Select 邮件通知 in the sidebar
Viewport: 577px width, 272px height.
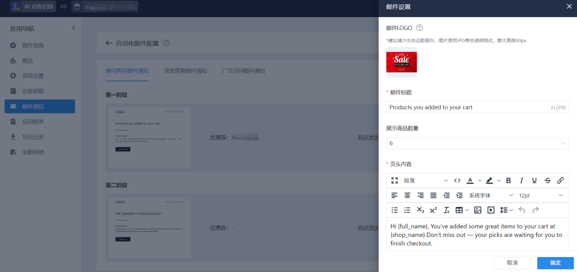(40, 107)
